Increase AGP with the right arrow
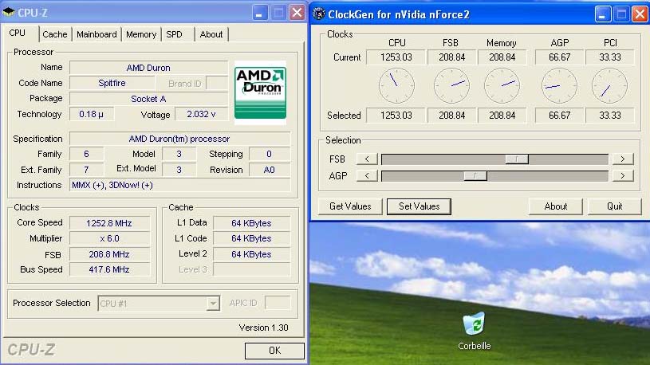650x365 pixels. click(x=623, y=175)
